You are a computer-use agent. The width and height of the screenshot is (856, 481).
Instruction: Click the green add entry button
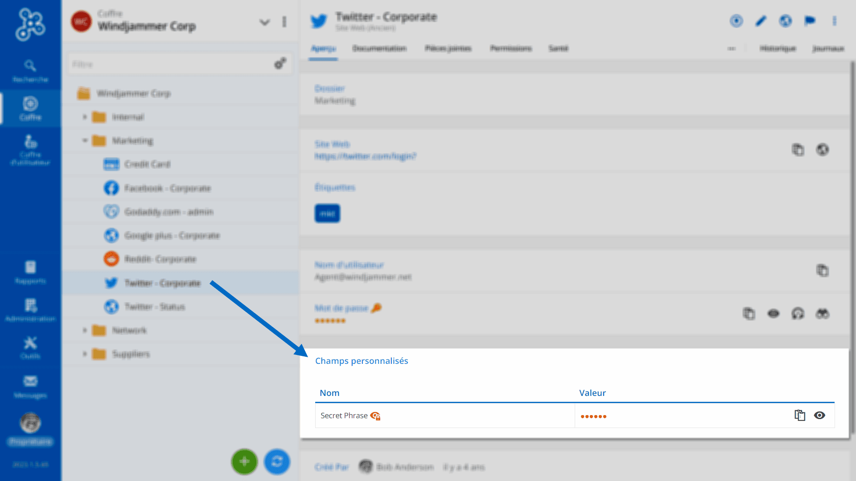(244, 462)
